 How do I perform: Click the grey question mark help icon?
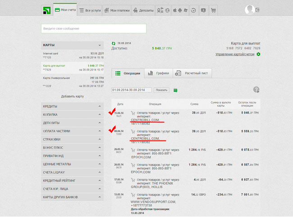(256, 90)
